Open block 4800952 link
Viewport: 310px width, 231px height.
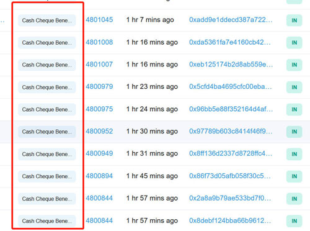[x=99, y=131]
